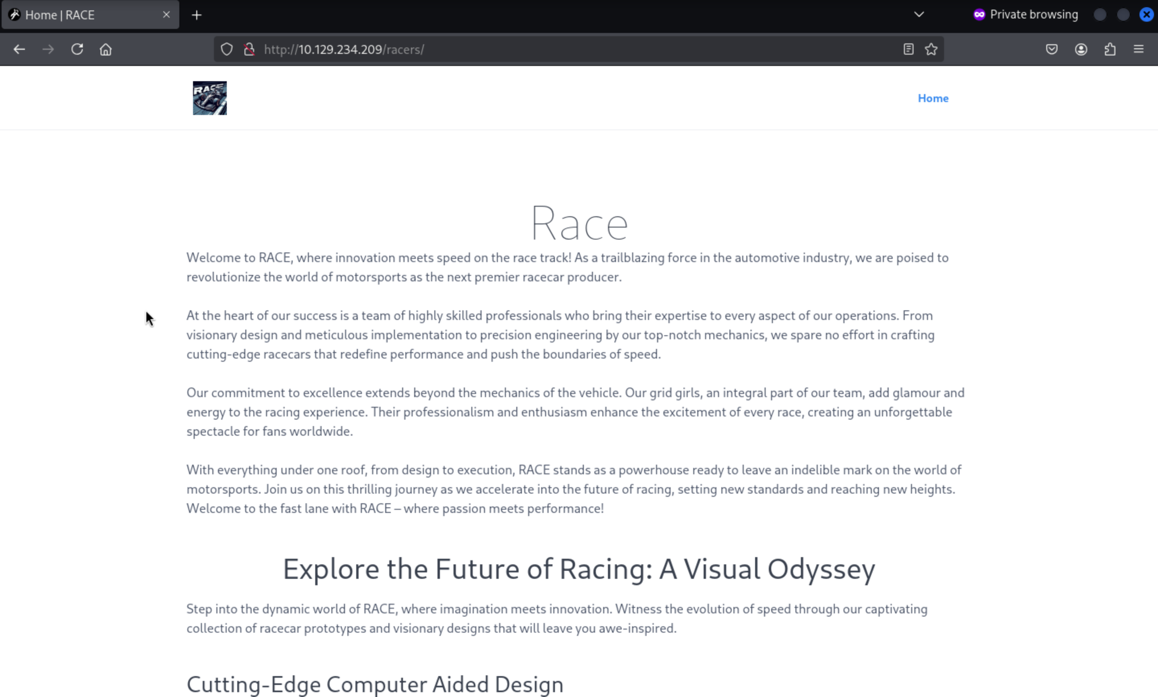The image size is (1158, 697).
Task: Expand the list all tabs dropdown
Action: coord(919,14)
